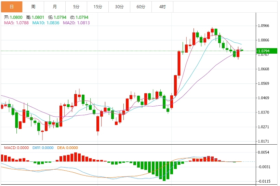Show the 30分 timeframe chart
This screenshot has height=186, width=280.
point(119,7)
